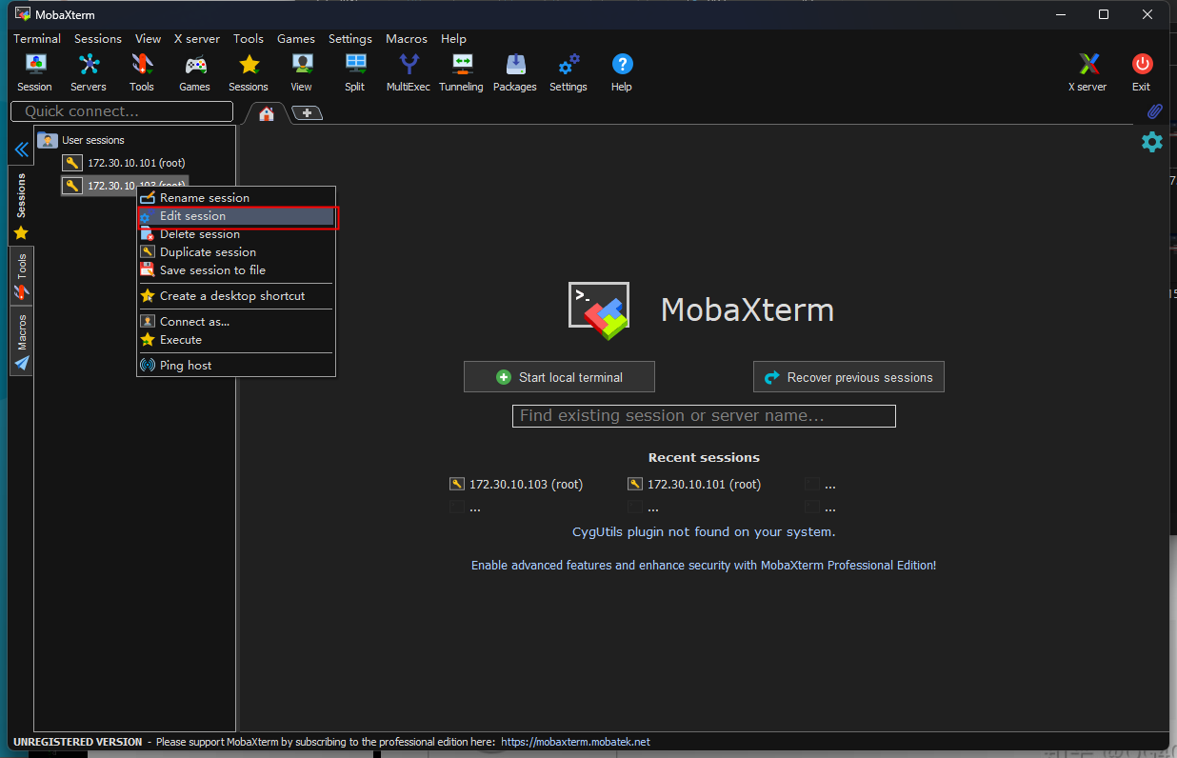Select Save session to file
This screenshot has width=1177, height=758.
tap(236, 270)
